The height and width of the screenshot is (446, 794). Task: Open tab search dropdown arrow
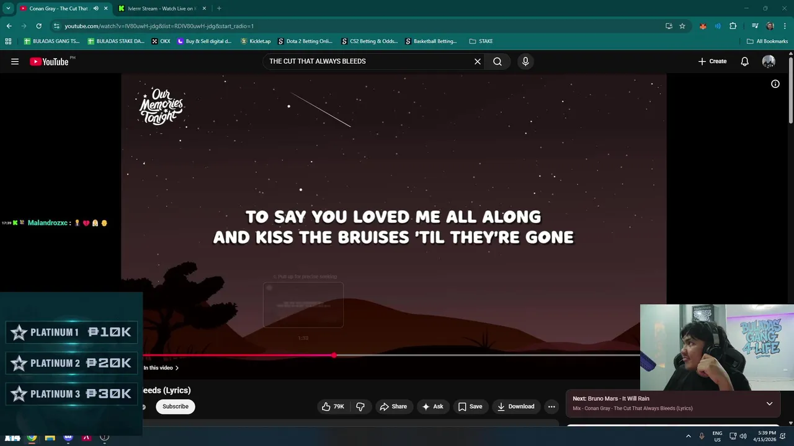click(x=8, y=9)
